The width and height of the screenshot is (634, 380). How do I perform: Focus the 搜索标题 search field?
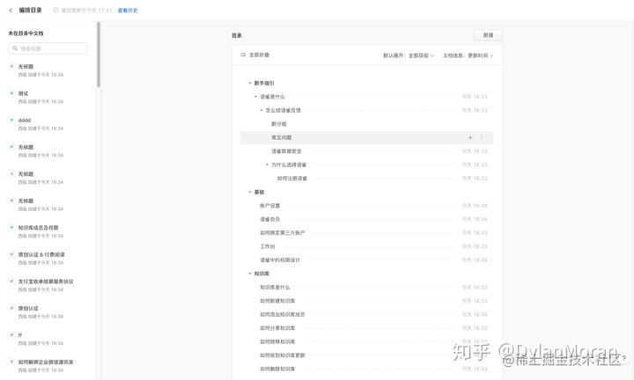(48, 48)
